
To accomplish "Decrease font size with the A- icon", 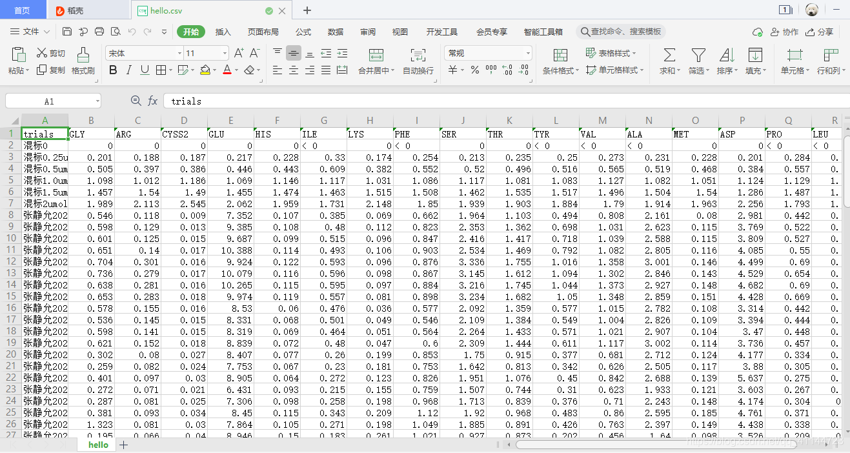I will coord(255,53).
